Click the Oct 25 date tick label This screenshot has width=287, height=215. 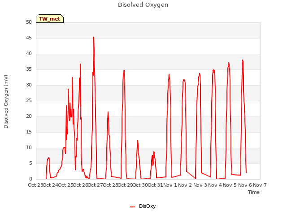[65, 185]
